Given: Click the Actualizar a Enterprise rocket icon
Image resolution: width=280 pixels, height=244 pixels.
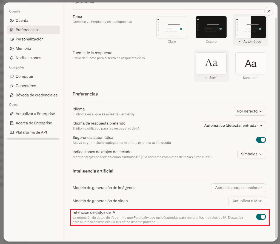Looking at the screenshot, I should click(12, 114).
